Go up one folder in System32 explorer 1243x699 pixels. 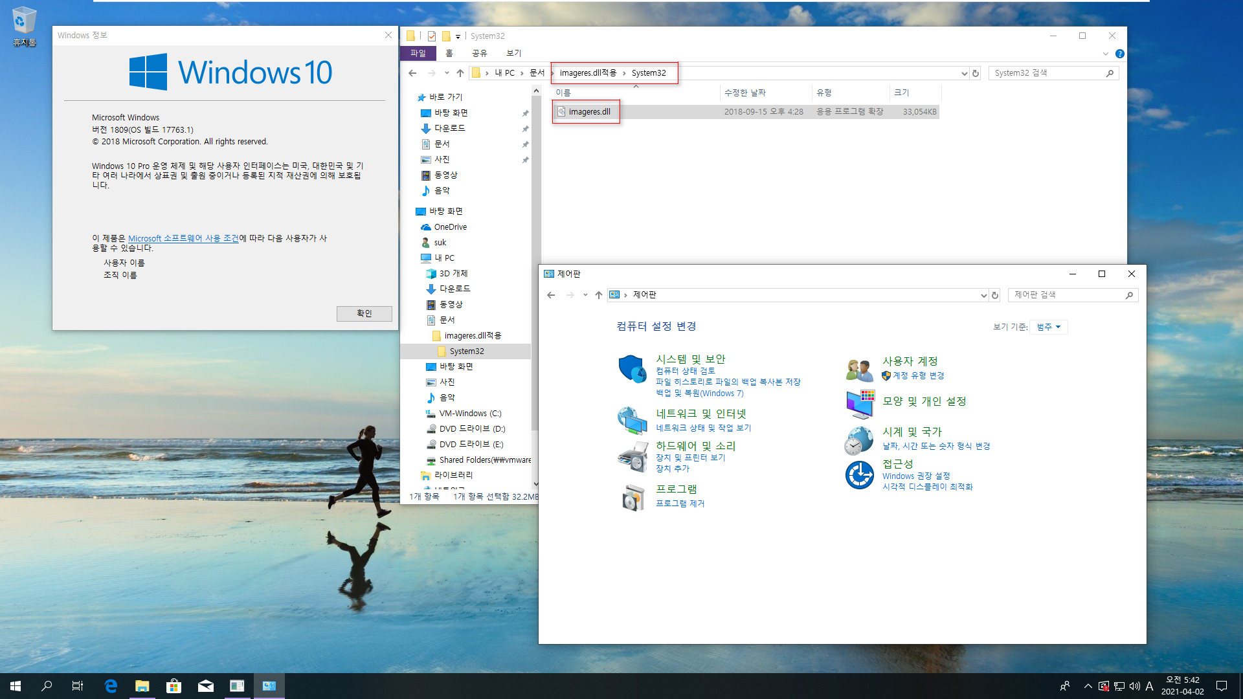[x=460, y=73]
